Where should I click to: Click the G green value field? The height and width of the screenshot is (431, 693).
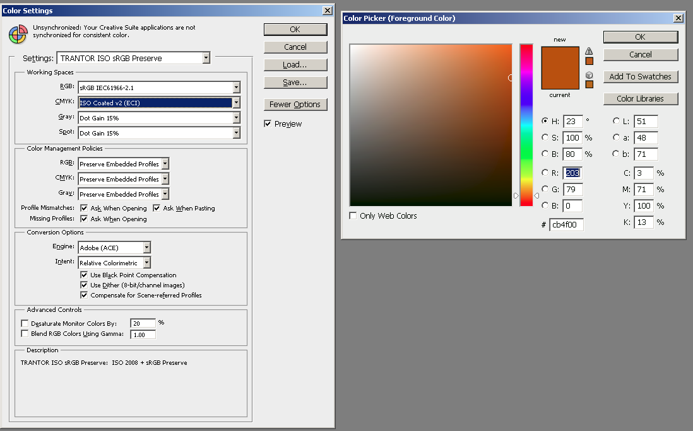573,189
